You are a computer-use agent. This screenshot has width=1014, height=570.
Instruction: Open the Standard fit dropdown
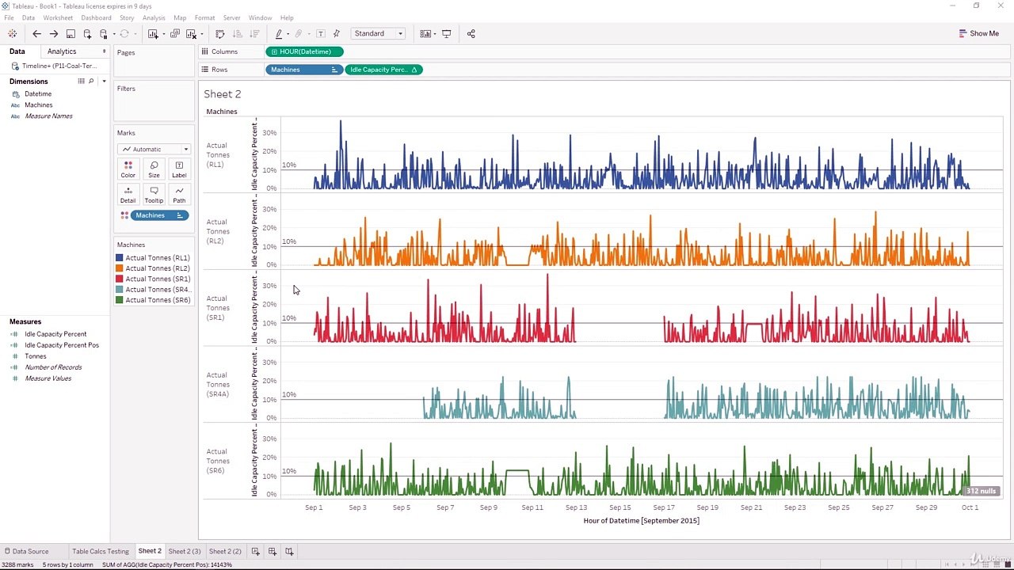[379, 33]
